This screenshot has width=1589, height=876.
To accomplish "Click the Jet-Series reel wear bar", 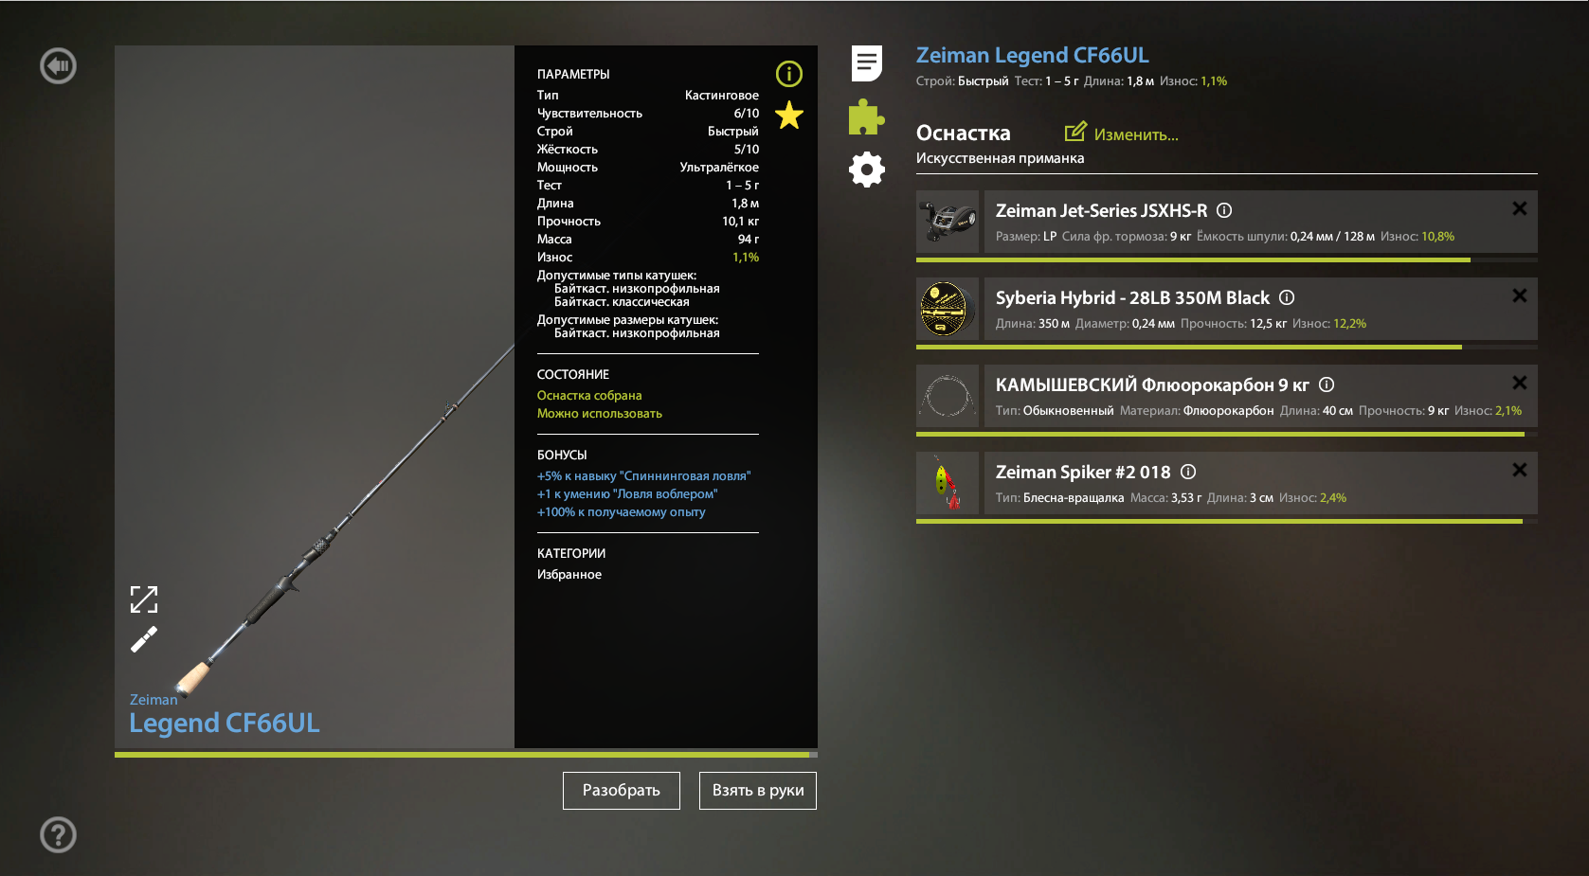I will pyautogui.click(x=1227, y=259).
